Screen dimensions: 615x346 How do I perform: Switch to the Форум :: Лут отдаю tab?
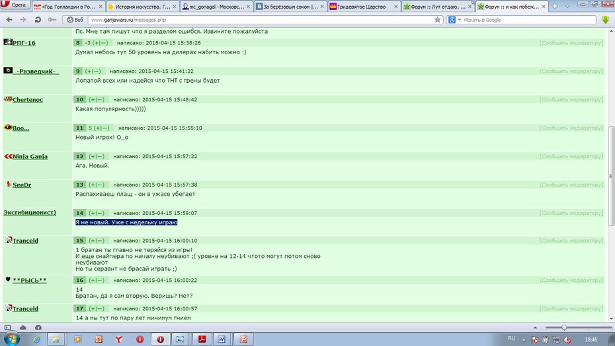pos(437,6)
